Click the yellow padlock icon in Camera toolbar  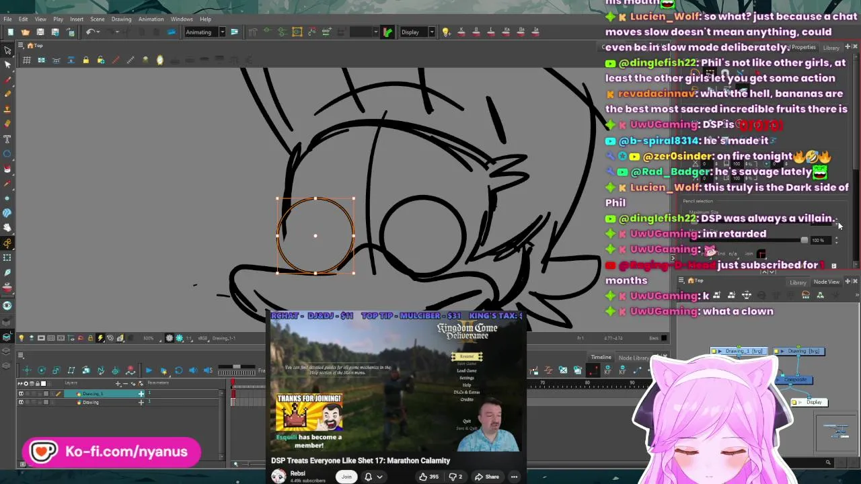pos(85,61)
